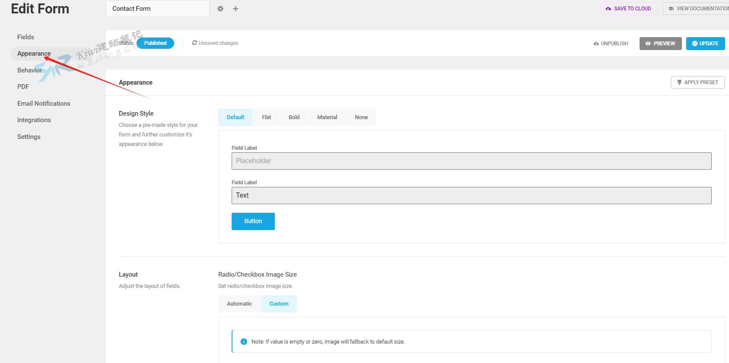The width and height of the screenshot is (729, 363).
Task: Open the Fields section
Action: tap(25, 37)
